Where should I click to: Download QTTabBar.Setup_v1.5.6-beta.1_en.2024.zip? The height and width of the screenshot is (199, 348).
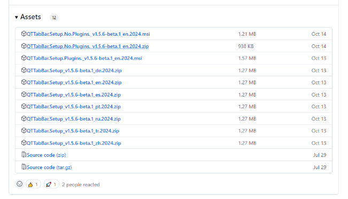pyautogui.click(x=74, y=83)
